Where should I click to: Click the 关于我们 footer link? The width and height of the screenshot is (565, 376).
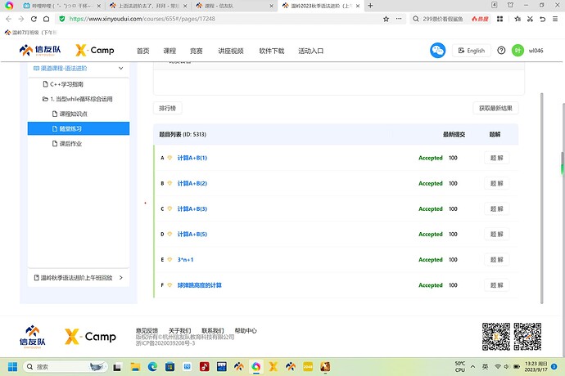click(x=179, y=330)
